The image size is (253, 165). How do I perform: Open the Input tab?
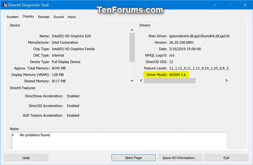72,17
